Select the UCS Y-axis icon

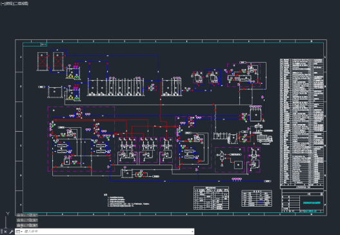pos(8,214)
